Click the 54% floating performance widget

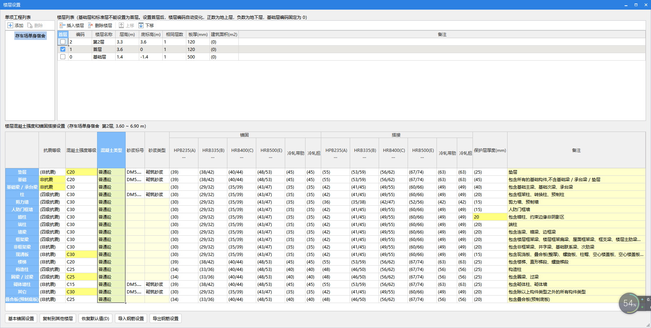pos(630,303)
